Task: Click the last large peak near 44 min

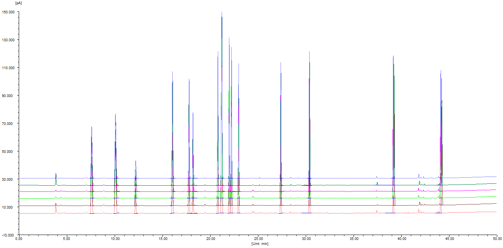Action: tap(441, 71)
